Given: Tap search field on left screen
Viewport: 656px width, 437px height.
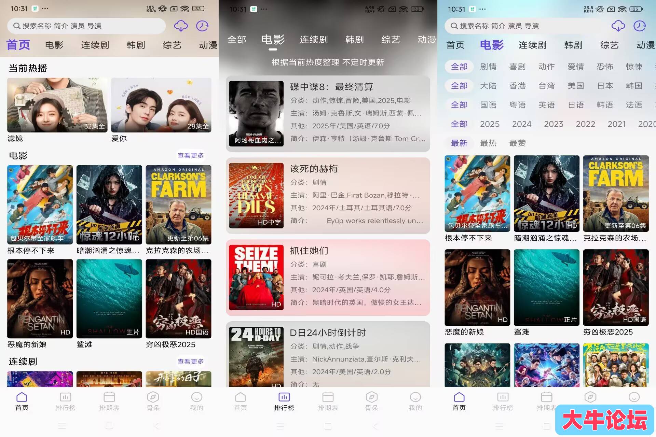Looking at the screenshot, I should 86,26.
